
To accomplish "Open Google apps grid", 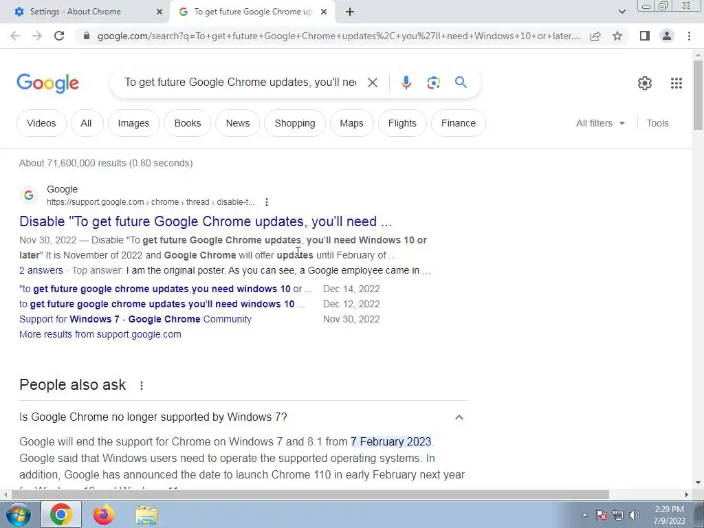I will (676, 83).
